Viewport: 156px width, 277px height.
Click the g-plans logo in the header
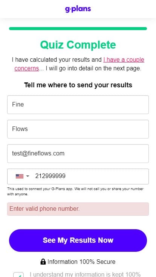(x=78, y=9)
